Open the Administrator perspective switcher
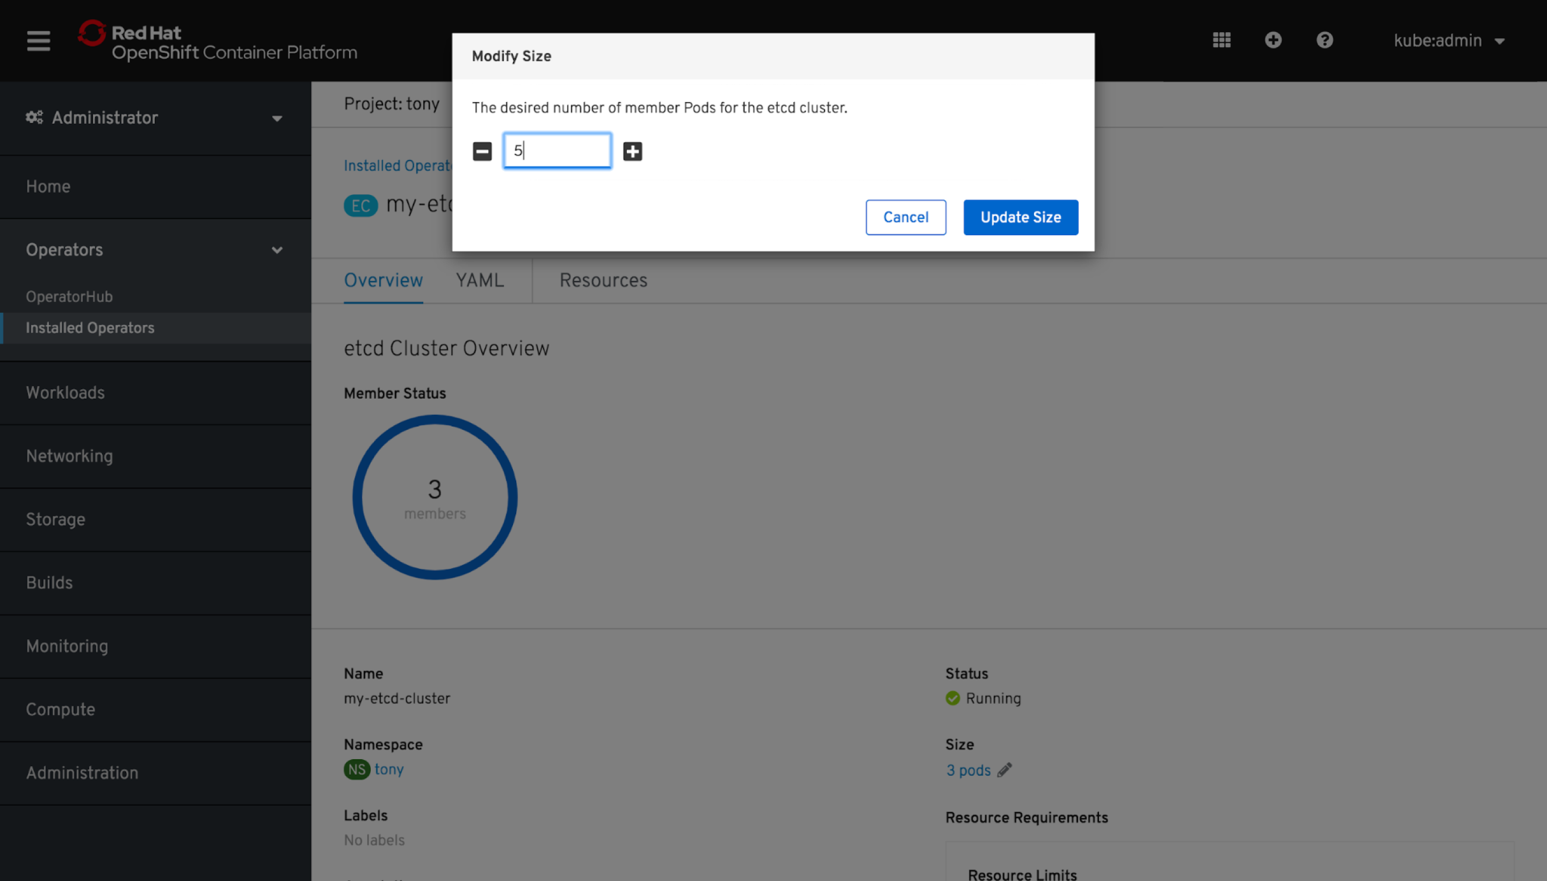 tap(155, 118)
